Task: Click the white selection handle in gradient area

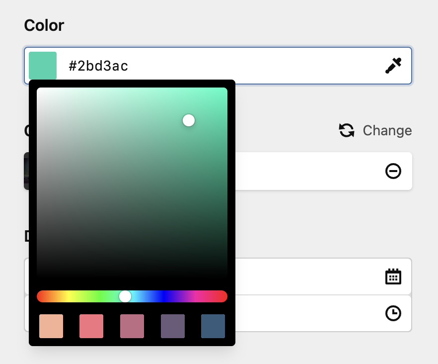Action: pos(188,120)
